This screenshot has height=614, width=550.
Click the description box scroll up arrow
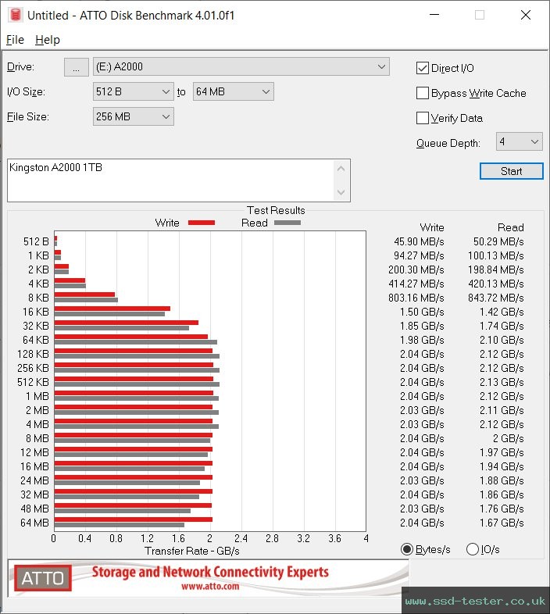tap(341, 169)
